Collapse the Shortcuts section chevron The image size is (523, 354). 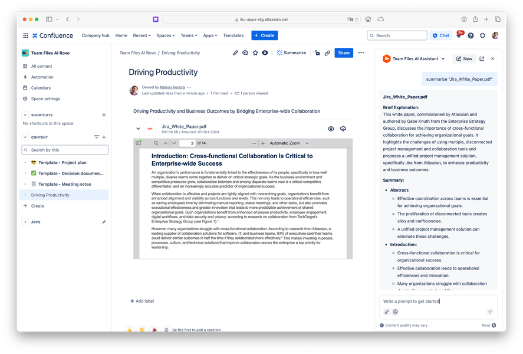tap(25, 115)
